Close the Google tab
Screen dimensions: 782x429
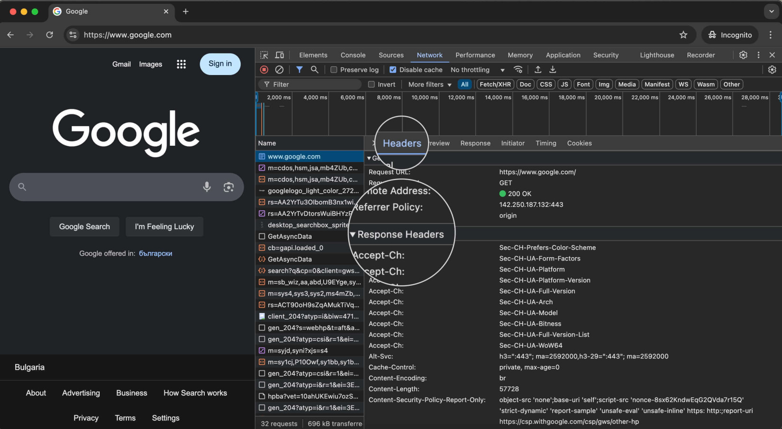pos(166,11)
